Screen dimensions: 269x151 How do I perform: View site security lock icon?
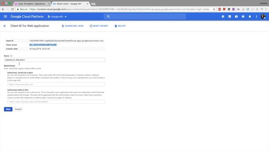pos(18,9)
